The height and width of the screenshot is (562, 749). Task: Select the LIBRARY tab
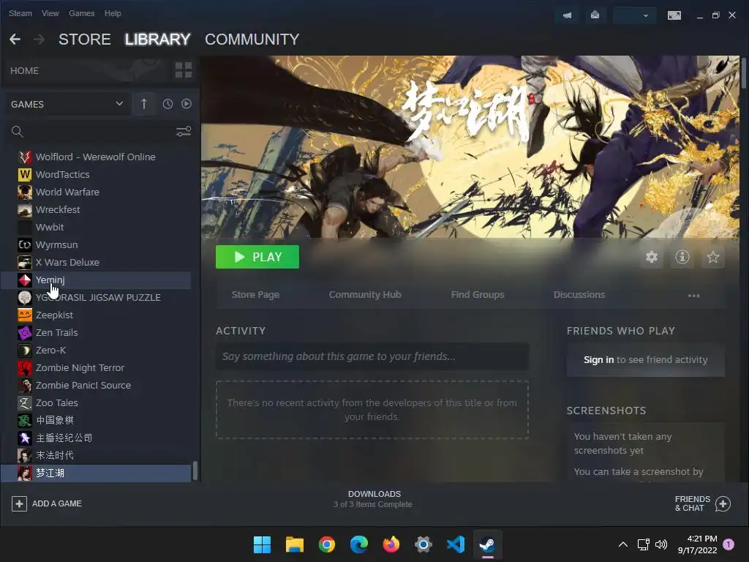click(158, 40)
